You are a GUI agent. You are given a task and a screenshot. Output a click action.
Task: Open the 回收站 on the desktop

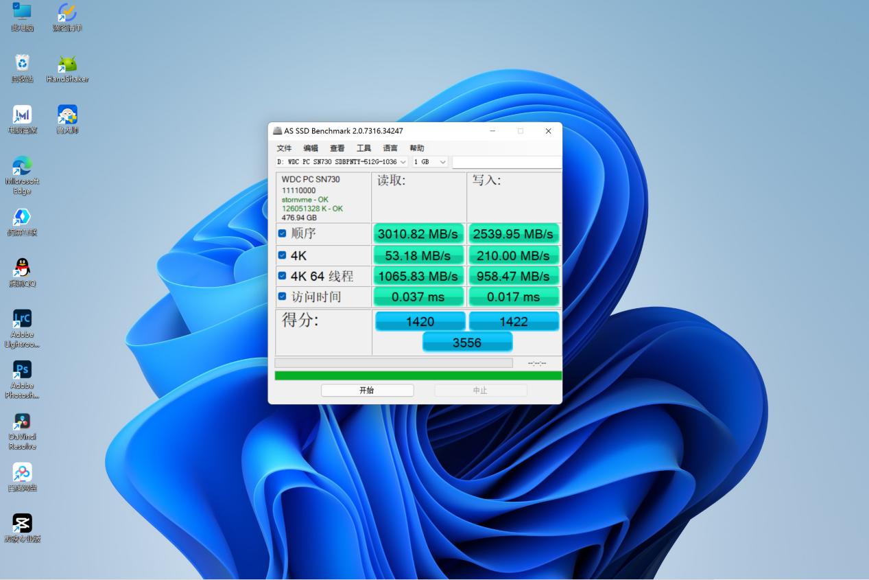point(22,62)
